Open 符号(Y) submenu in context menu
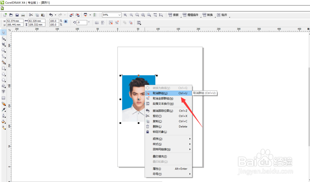This screenshot has width=310, height=182. point(169,174)
